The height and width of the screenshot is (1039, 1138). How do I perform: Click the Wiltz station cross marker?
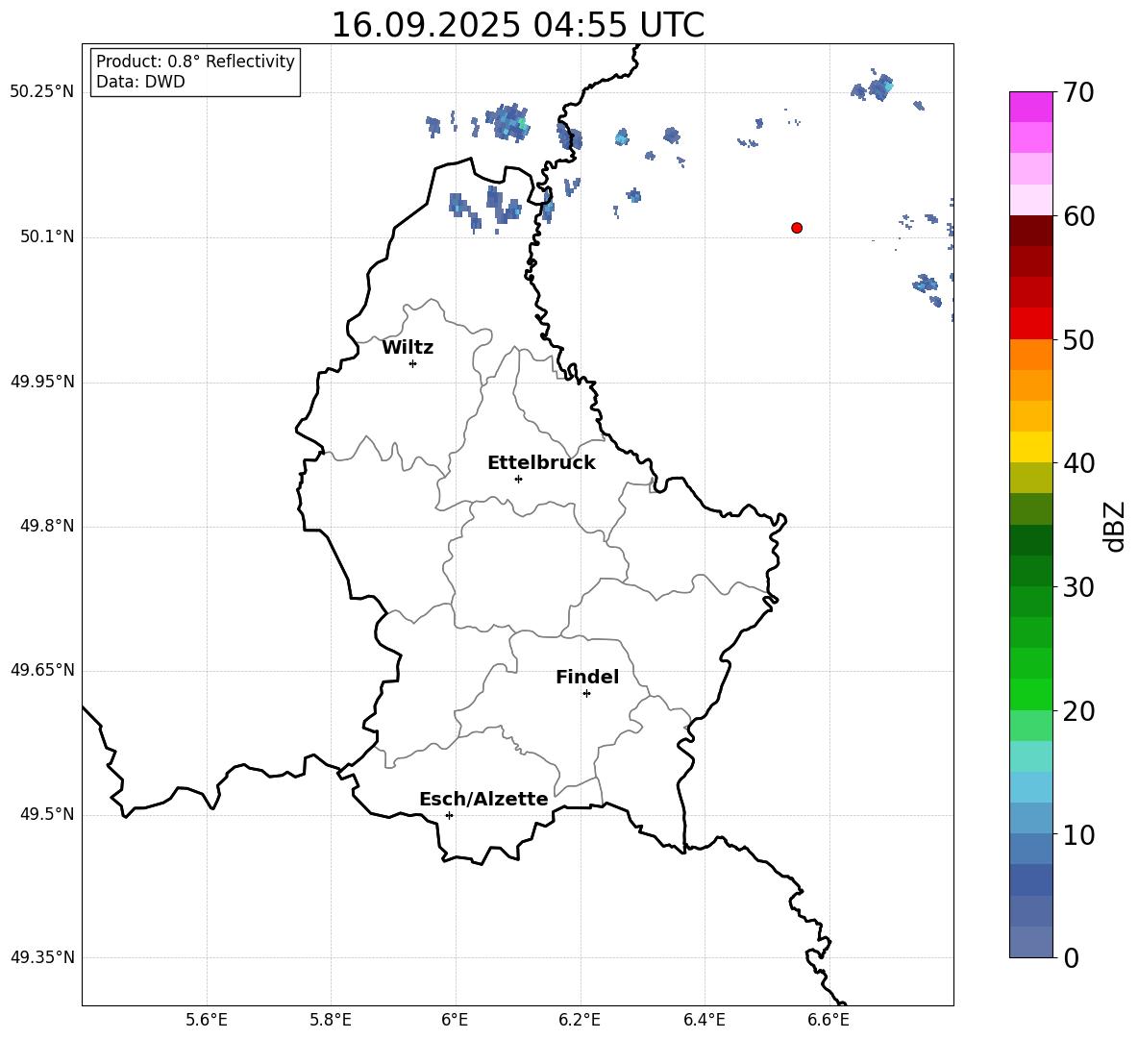[x=413, y=363]
